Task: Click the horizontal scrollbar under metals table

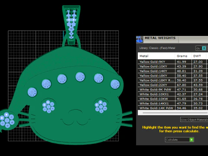Action: [x=173, y=113]
